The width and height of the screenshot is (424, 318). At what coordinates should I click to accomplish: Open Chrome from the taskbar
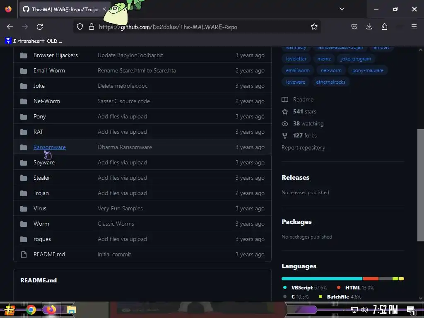click(x=31, y=310)
